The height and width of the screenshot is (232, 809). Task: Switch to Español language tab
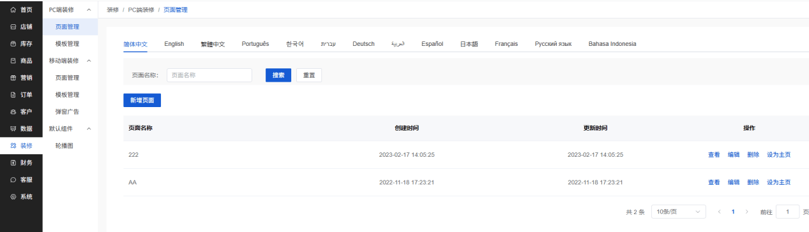point(432,44)
